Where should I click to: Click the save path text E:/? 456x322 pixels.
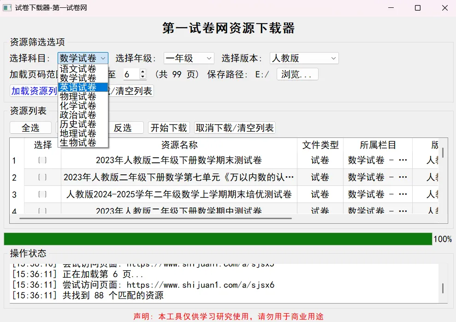[262, 74]
